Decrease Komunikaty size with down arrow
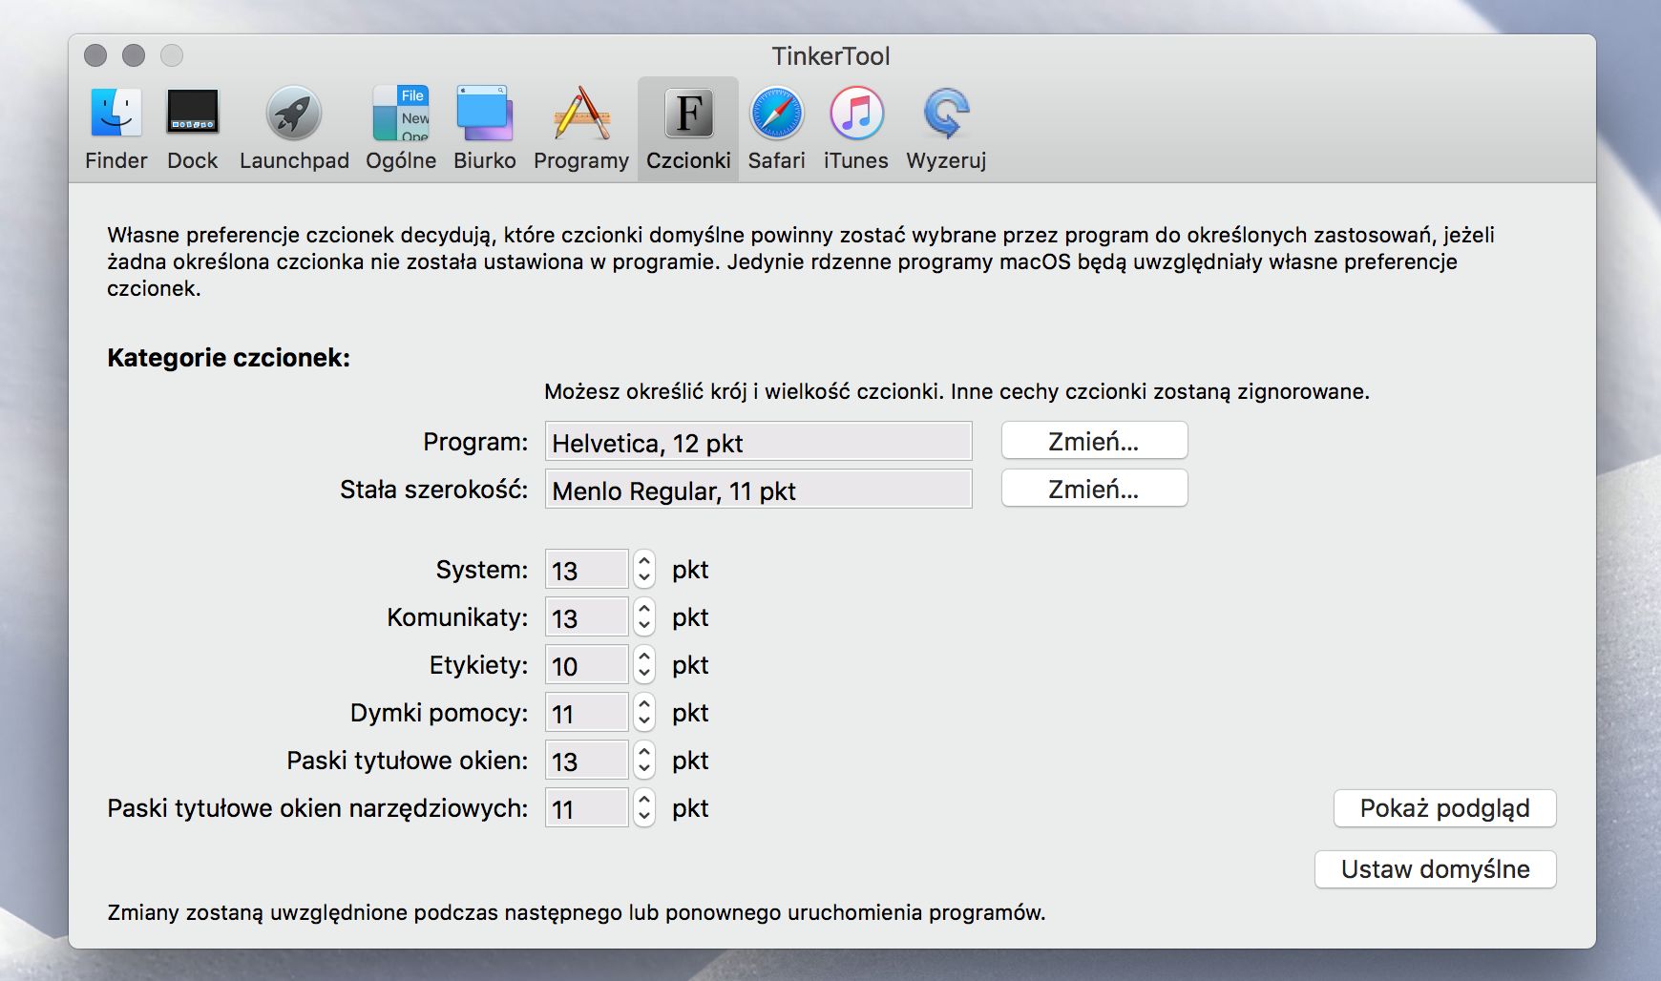1661x981 pixels. (x=644, y=627)
